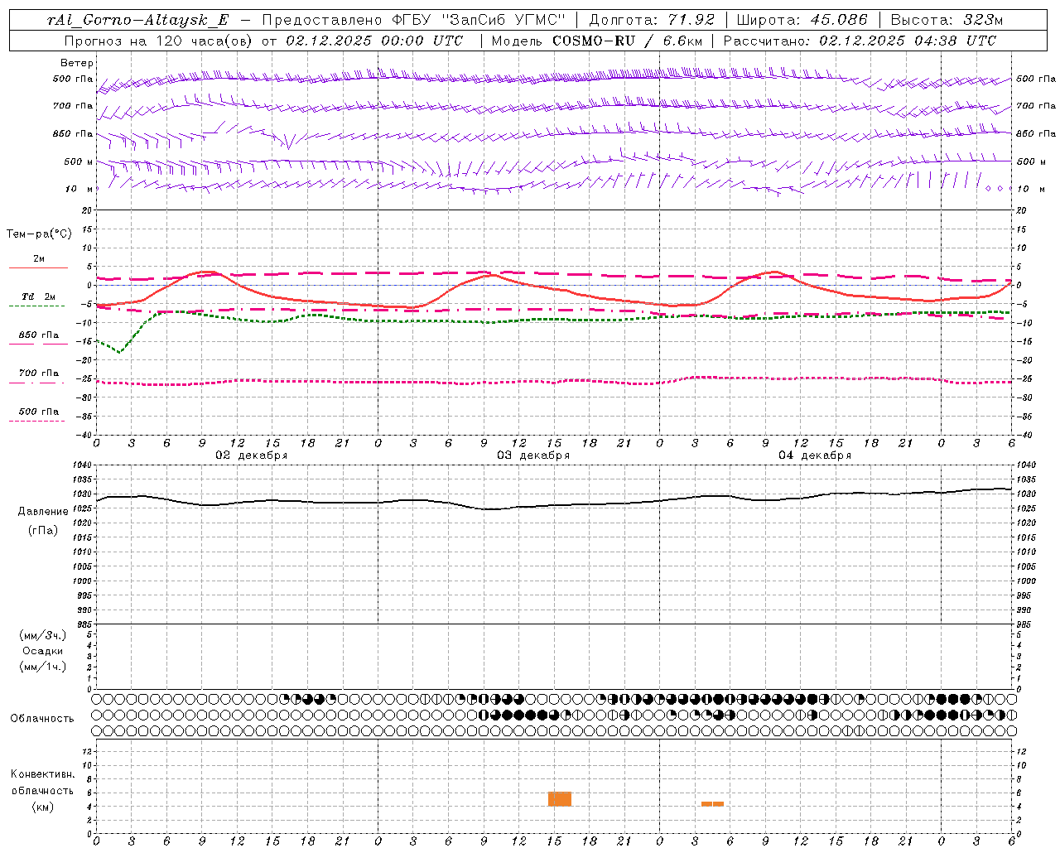The height and width of the screenshot is (848, 1060).
Task: Click the Высота: 323м header field
Action: point(947,21)
